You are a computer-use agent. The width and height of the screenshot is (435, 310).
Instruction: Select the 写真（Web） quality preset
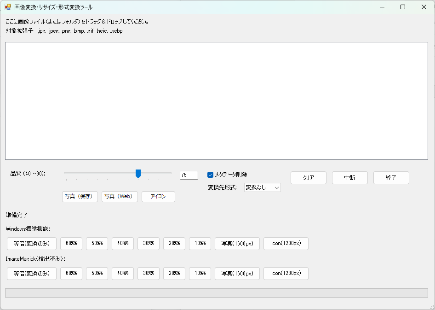click(x=120, y=196)
